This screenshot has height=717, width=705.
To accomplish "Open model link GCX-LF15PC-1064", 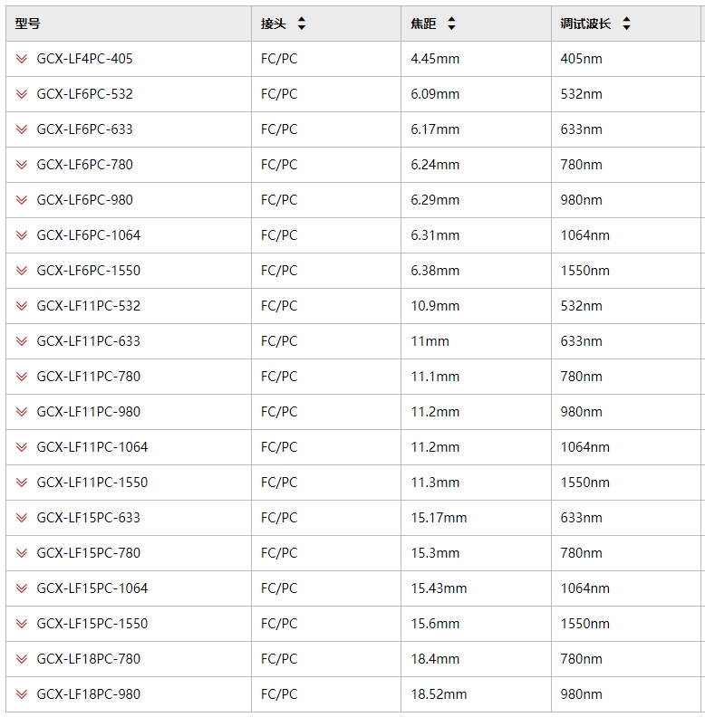I will (x=92, y=588).
